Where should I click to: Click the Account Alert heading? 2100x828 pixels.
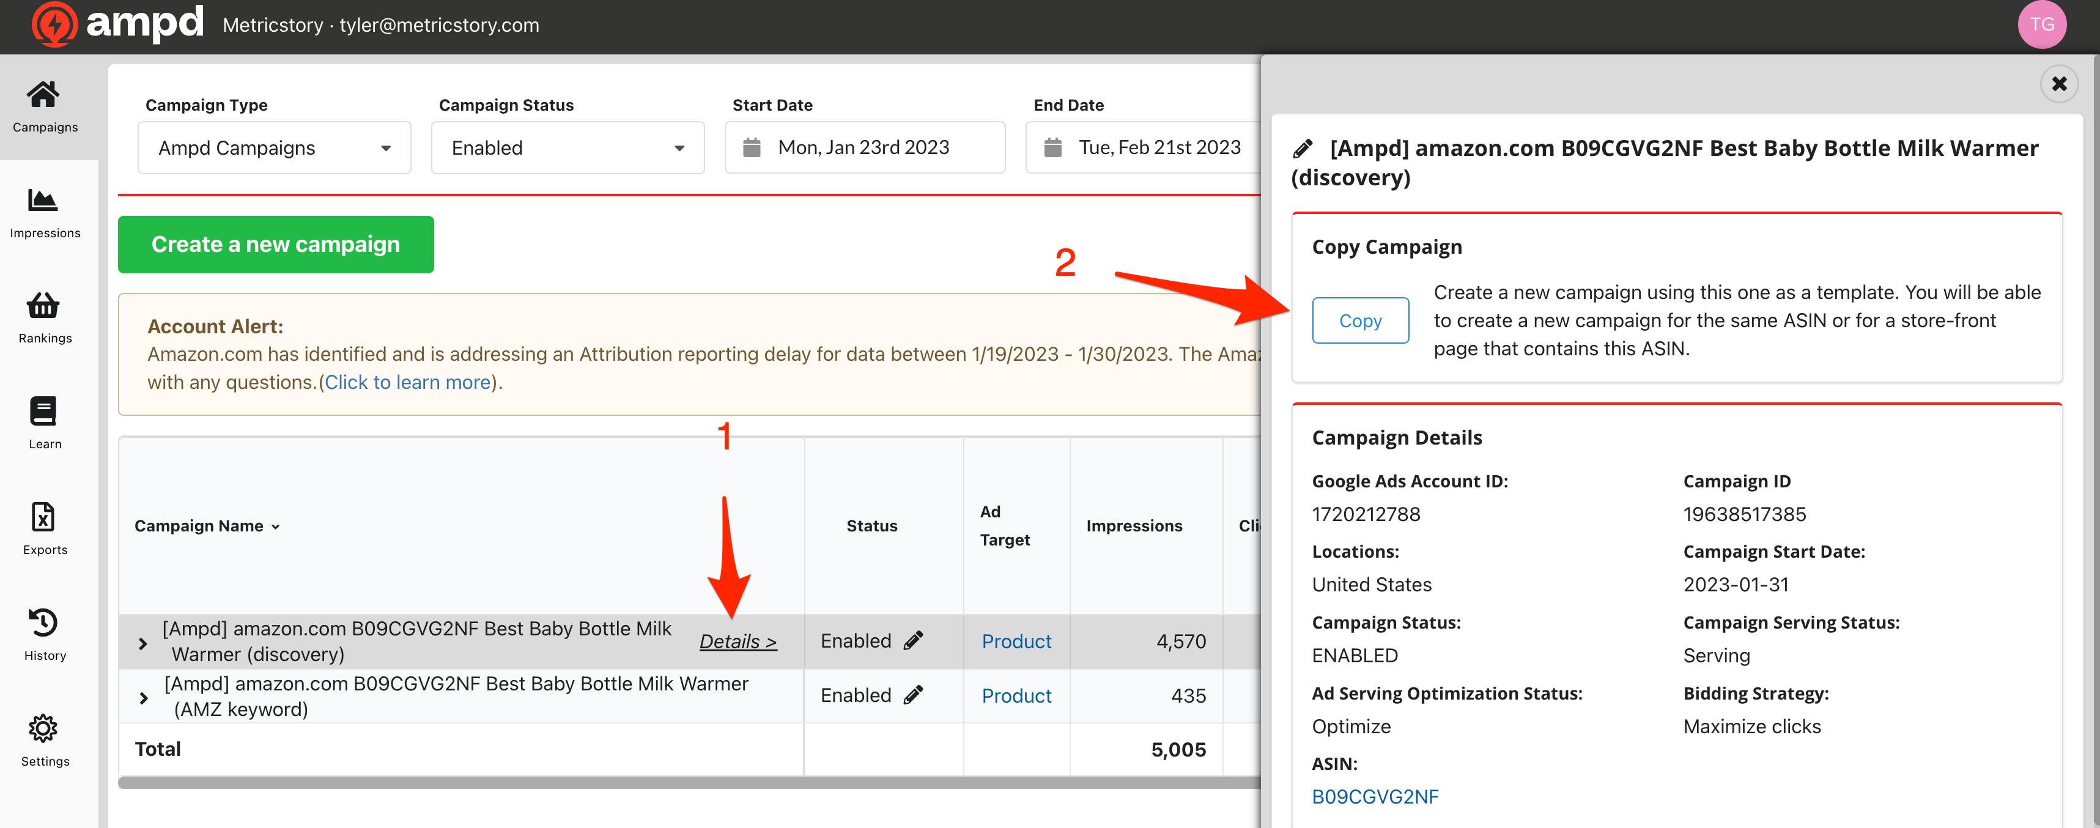(x=215, y=326)
